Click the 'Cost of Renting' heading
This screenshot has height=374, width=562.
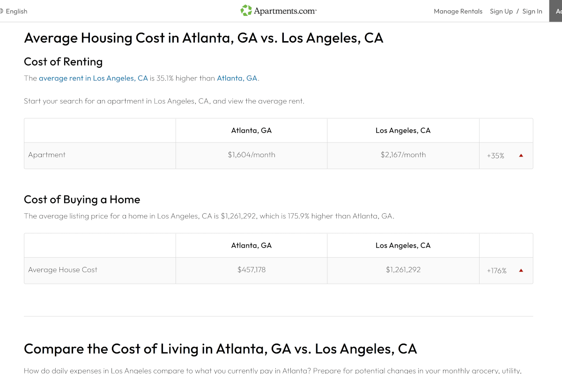click(63, 62)
